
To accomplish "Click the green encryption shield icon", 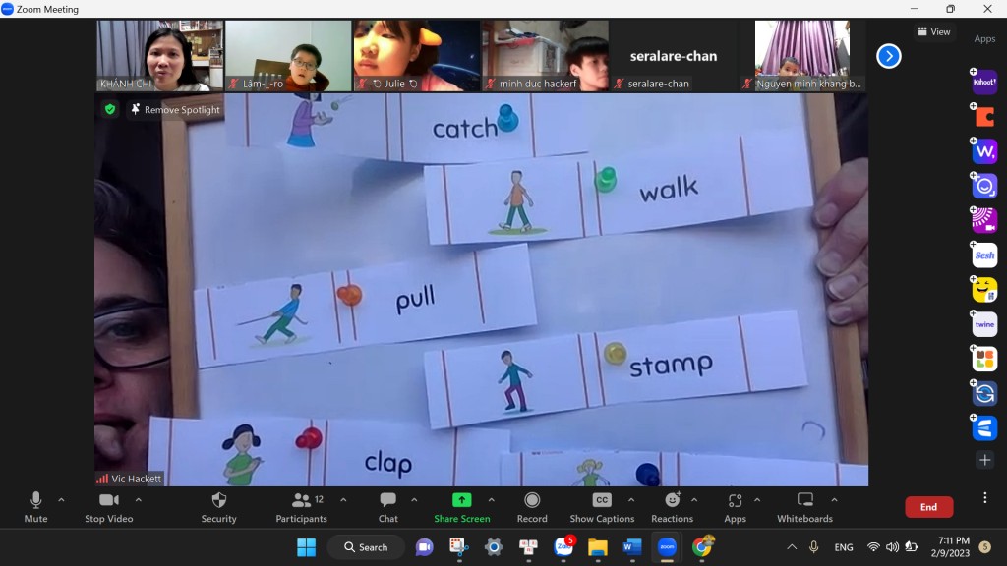I will pyautogui.click(x=110, y=109).
